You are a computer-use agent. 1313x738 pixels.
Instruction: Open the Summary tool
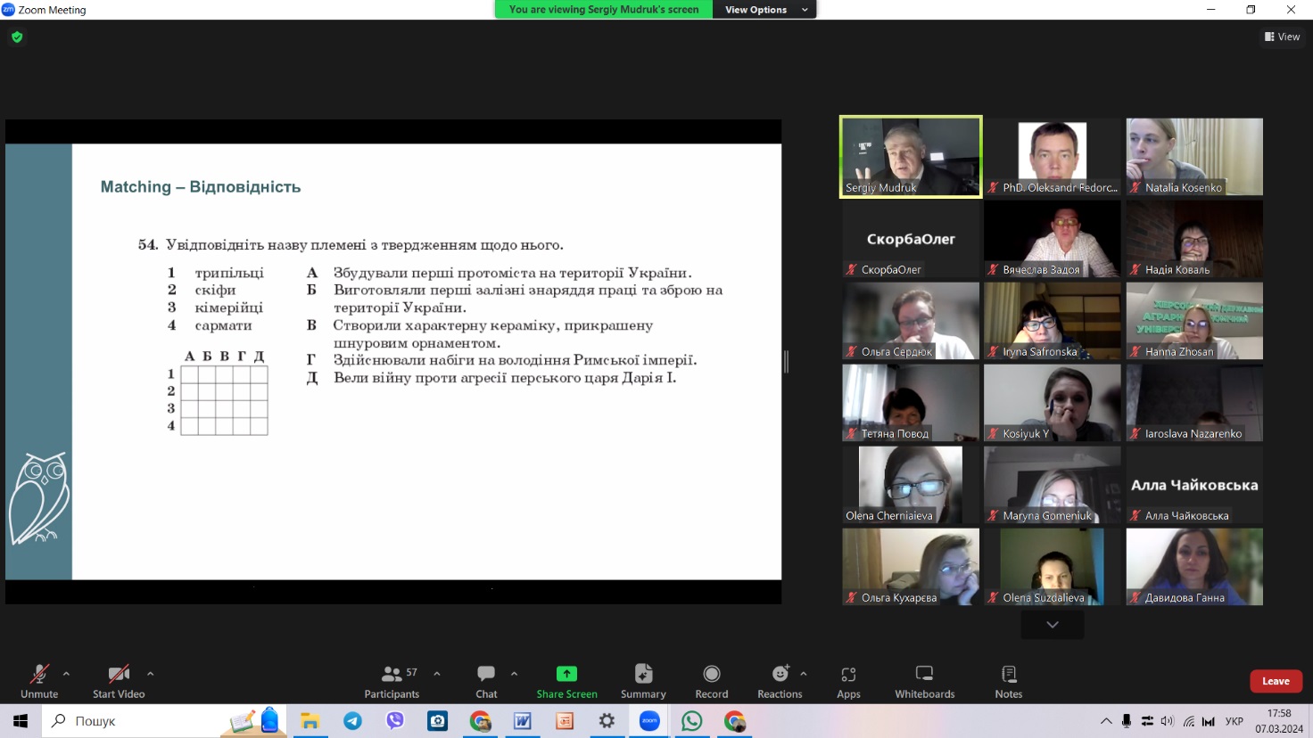(643, 681)
